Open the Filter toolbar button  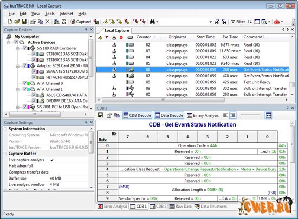tap(238, 22)
